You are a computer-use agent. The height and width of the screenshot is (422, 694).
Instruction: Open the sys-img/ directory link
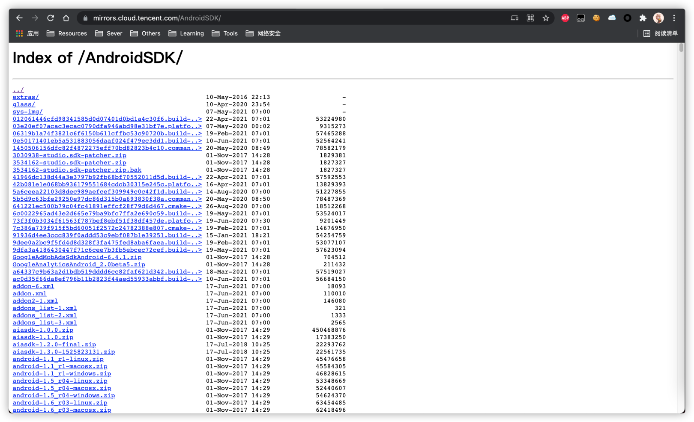click(x=27, y=112)
